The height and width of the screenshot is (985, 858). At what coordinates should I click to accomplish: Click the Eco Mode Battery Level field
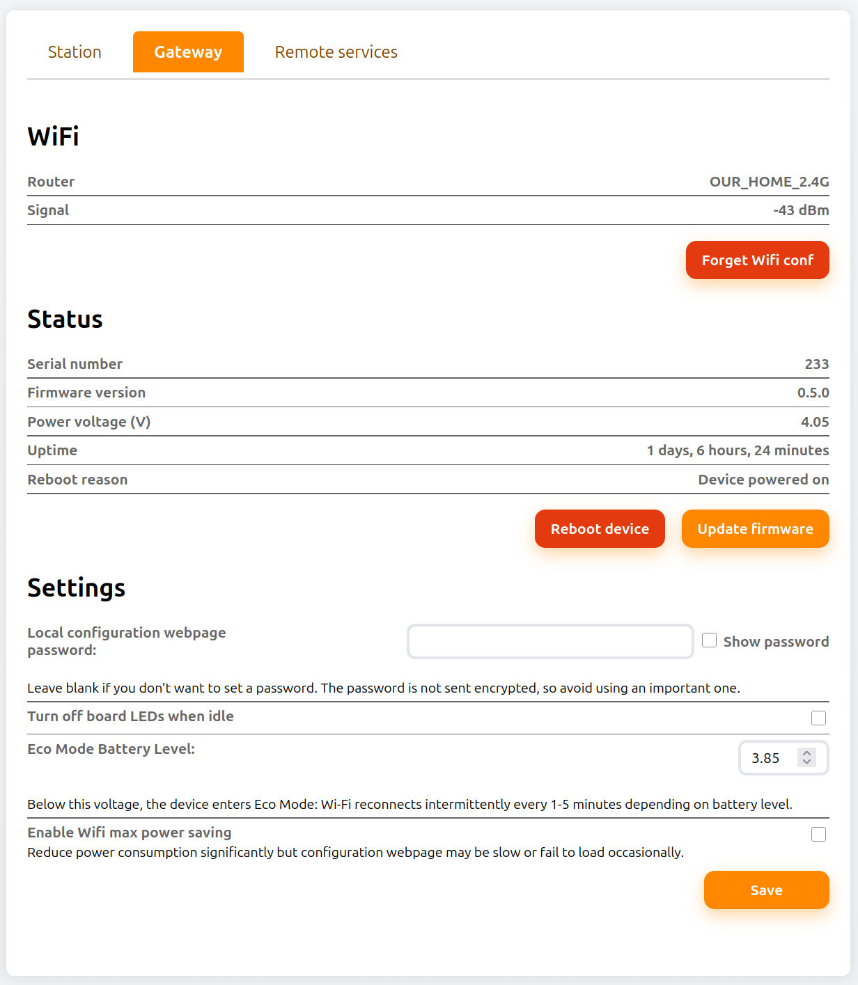pos(770,758)
